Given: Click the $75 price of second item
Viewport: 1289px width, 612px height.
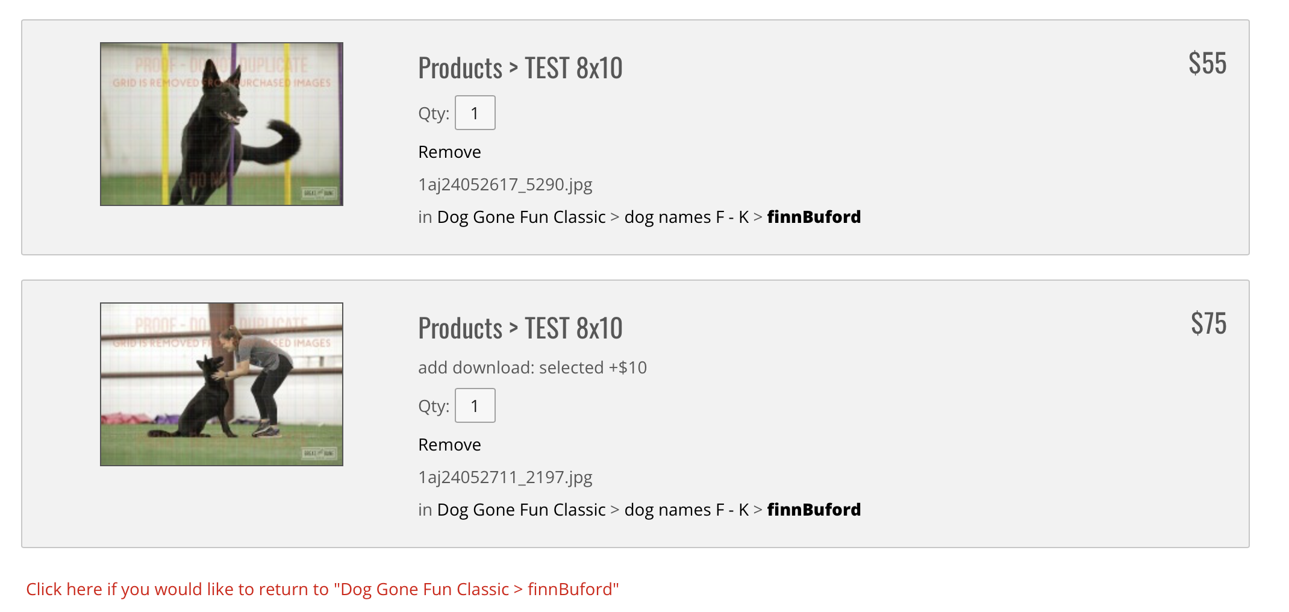Looking at the screenshot, I should tap(1209, 323).
